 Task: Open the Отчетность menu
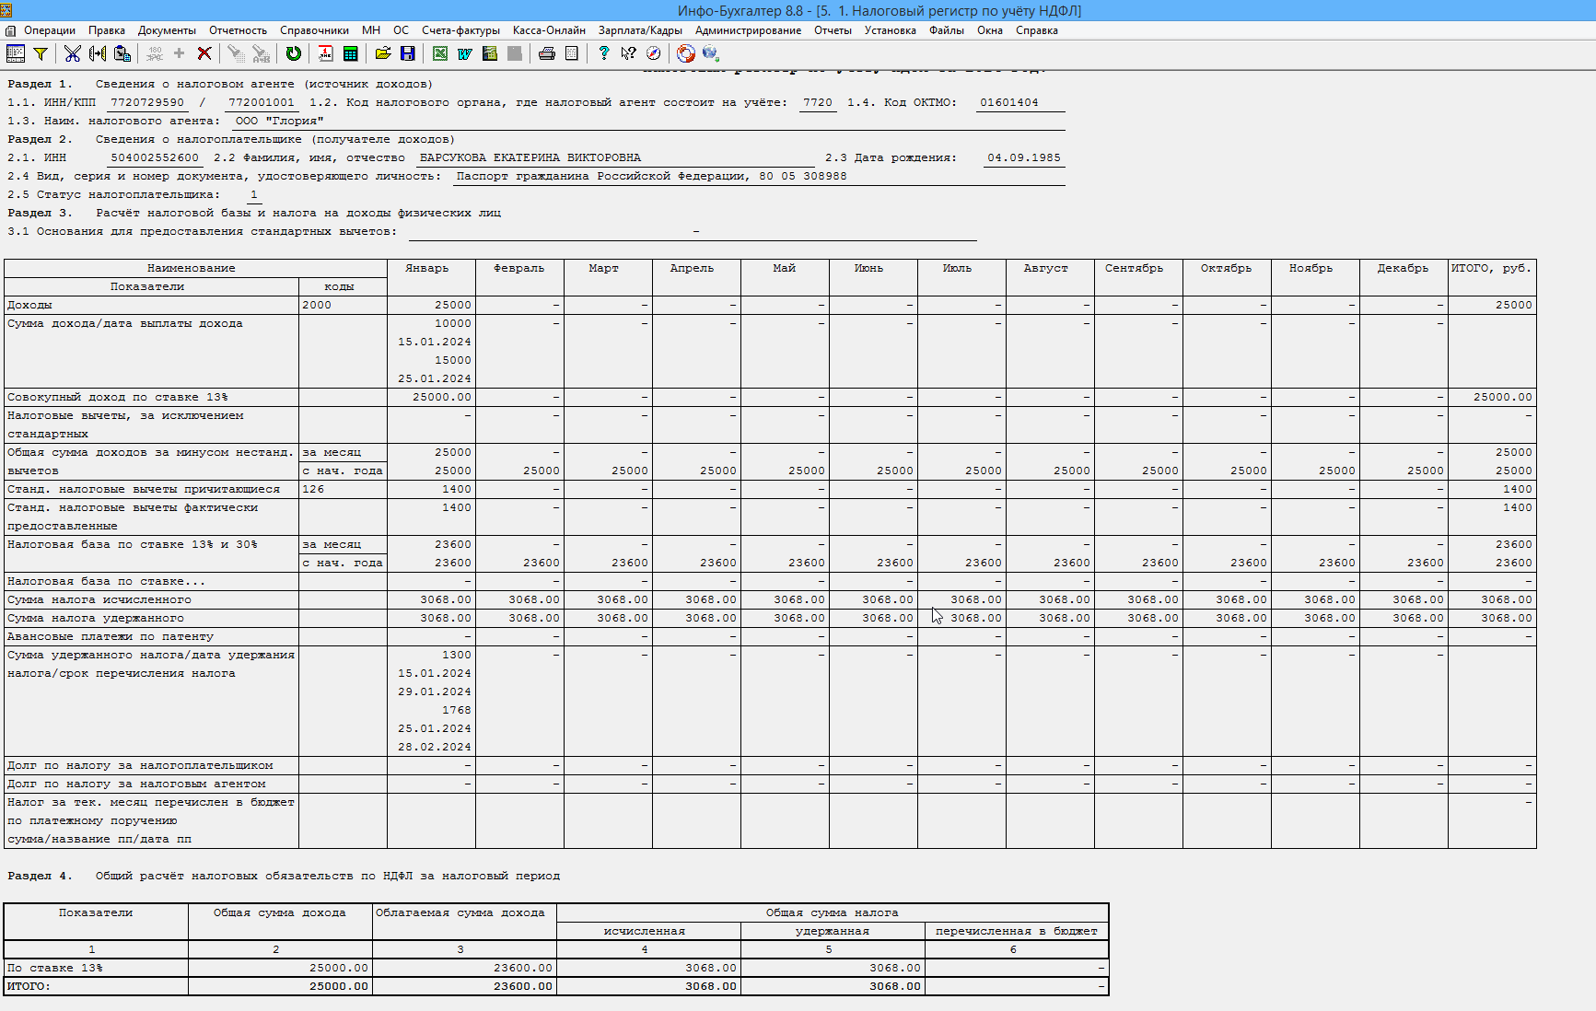(x=238, y=30)
